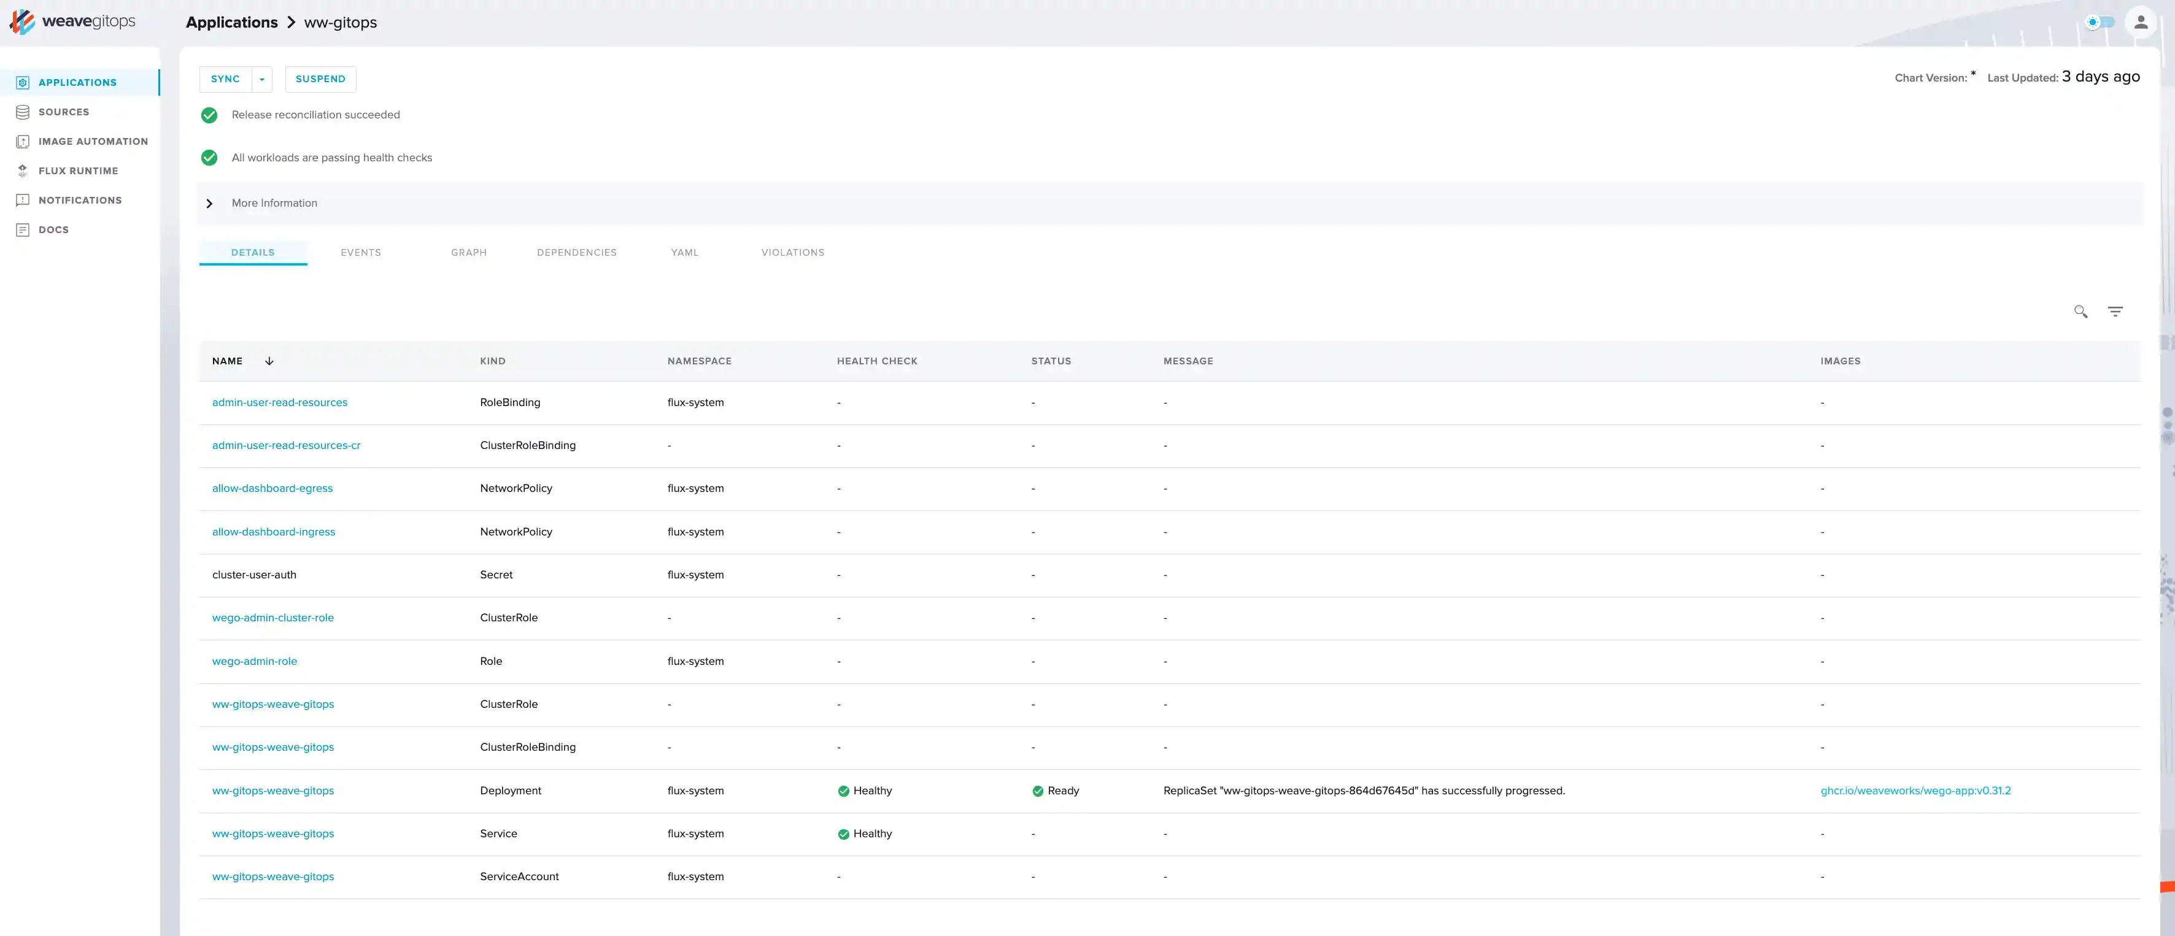Click the user account avatar icon
Viewport: 2175px width, 936px height.
pos(2141,23)
